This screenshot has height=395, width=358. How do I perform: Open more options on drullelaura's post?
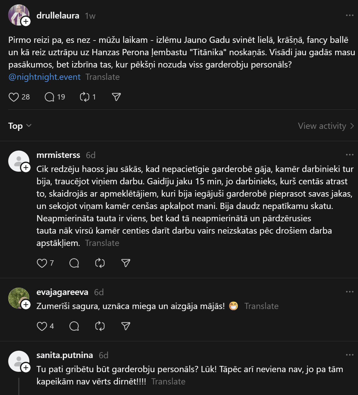click(349, 15)
